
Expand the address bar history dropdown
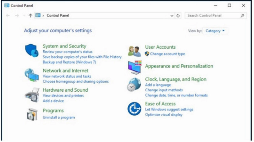(172, 16)
